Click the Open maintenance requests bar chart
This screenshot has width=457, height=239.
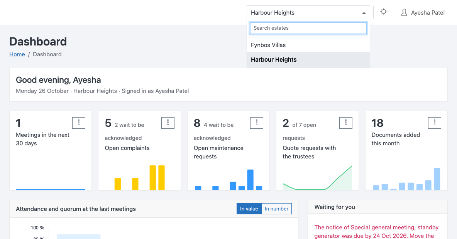point(228,180)
